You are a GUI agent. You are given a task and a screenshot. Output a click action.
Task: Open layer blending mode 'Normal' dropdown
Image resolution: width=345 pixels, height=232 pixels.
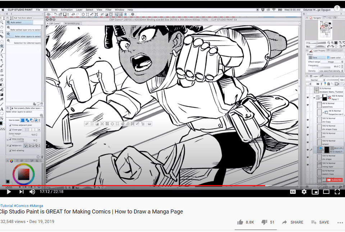316,80
